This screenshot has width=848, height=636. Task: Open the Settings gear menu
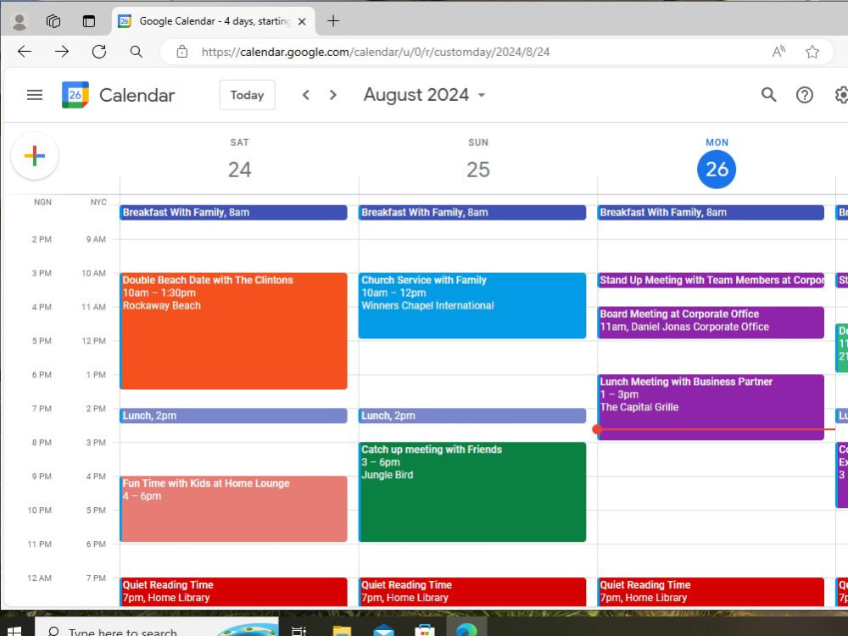(841, 95)
